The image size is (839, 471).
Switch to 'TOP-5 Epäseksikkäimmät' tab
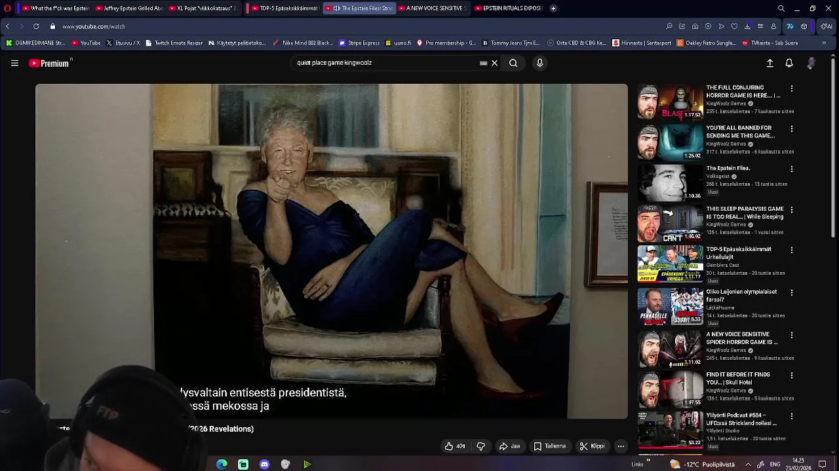[x=284, y=9]
